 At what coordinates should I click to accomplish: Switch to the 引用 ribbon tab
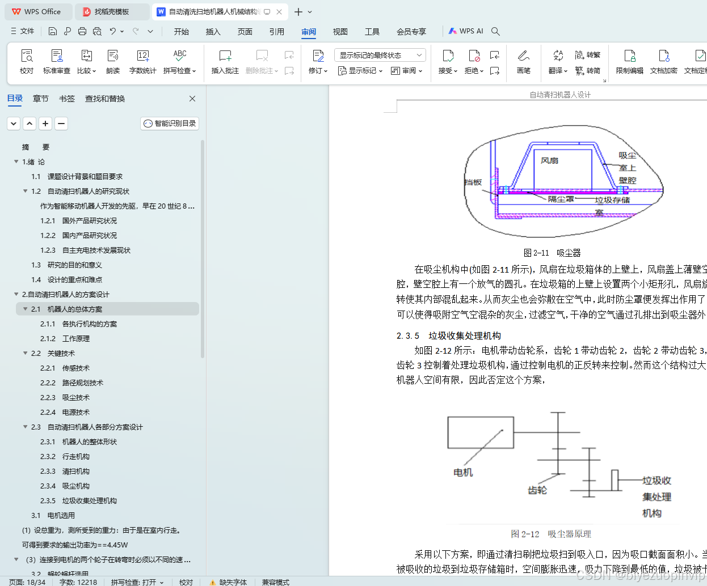(x=277, y=32)
